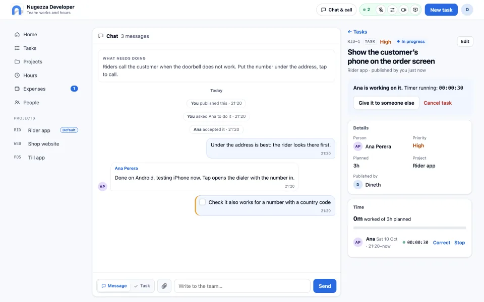Viewport: 484px width, 302px height.
Task: Click the 'You asked Ana to do it' event
Action: click(216, 116)
